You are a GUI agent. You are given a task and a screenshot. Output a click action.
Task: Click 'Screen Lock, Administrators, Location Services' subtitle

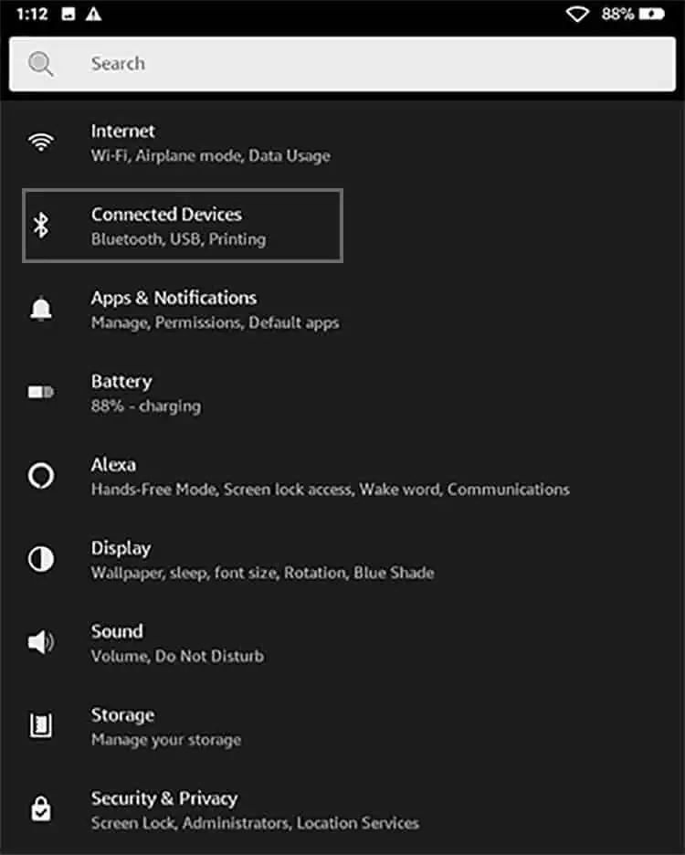click(x=255, y=823)
